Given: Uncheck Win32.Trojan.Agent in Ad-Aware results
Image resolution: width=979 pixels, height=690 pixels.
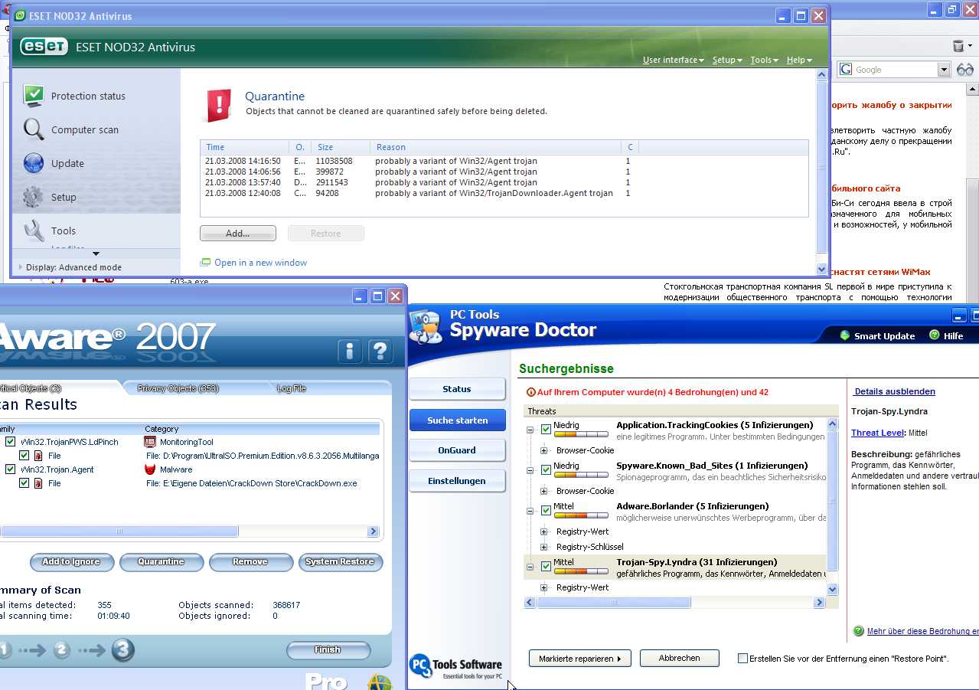Looking at the screenshot, I should pos(10,469).
